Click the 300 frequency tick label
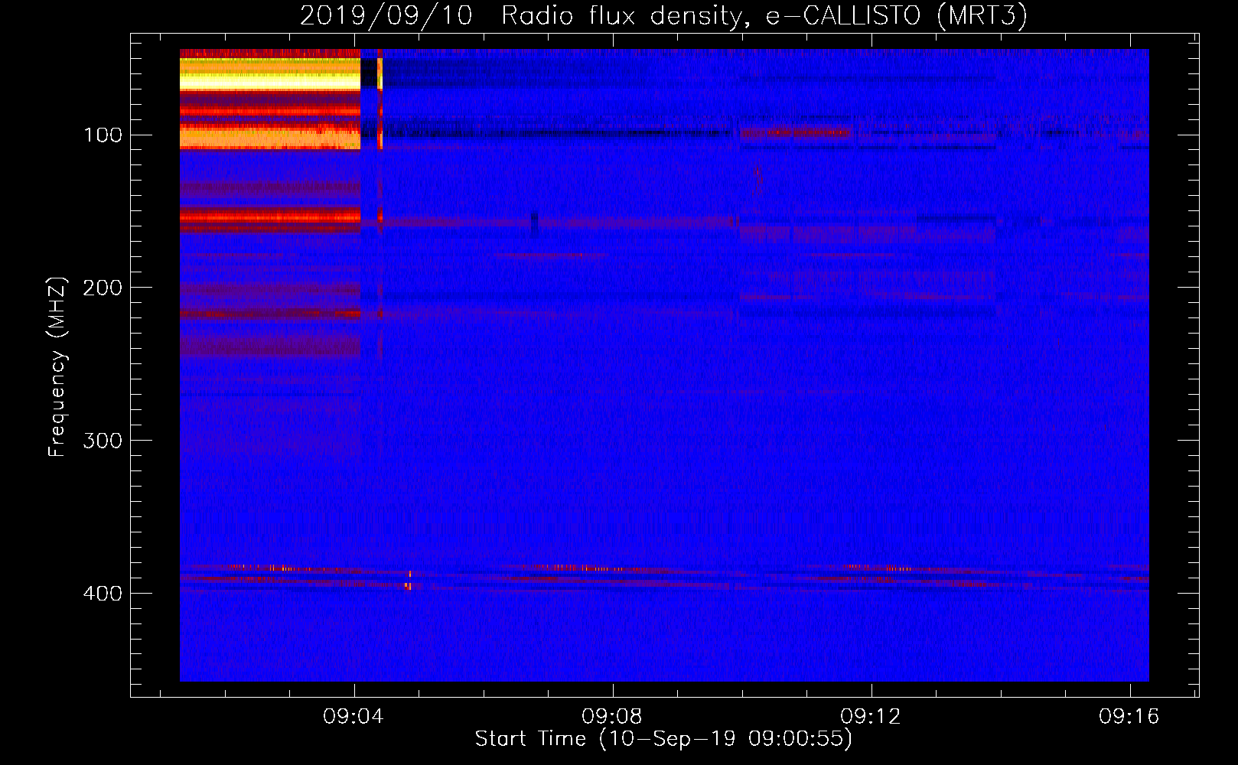 click(x=103, y=441)
